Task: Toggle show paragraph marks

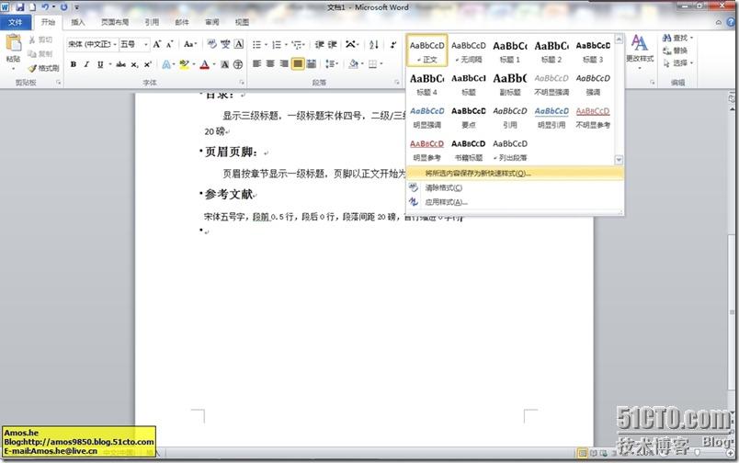Action: (392, 45)
